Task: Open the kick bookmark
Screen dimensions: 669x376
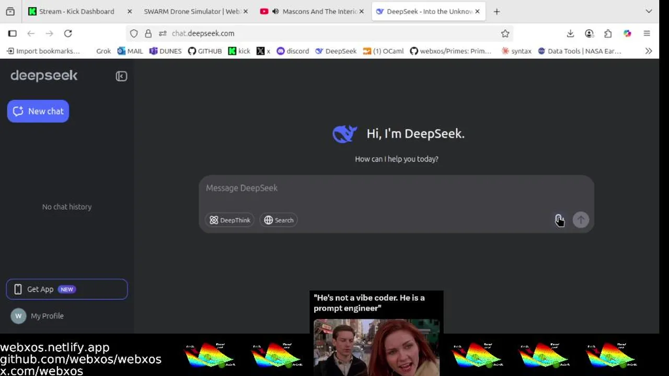Action: [239, 51]
